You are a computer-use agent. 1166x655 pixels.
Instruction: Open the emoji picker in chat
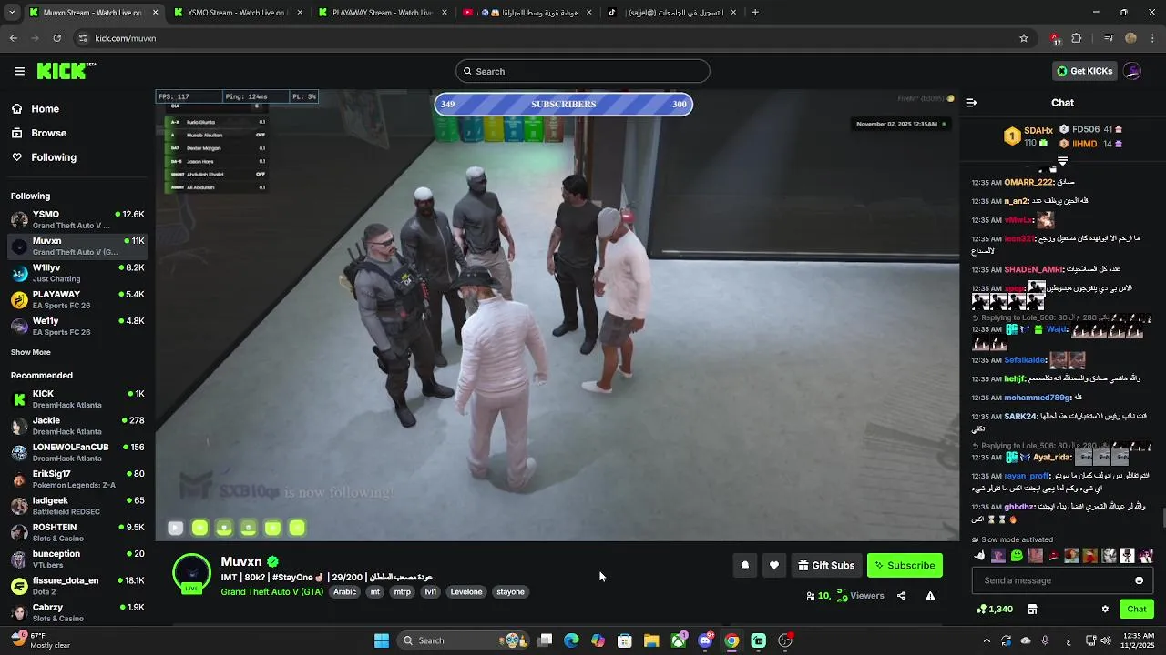(x=1139, y=580)
